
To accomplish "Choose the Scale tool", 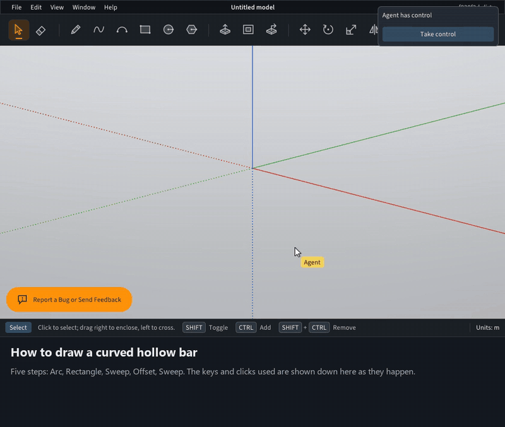I will click(x=351, y=30).
